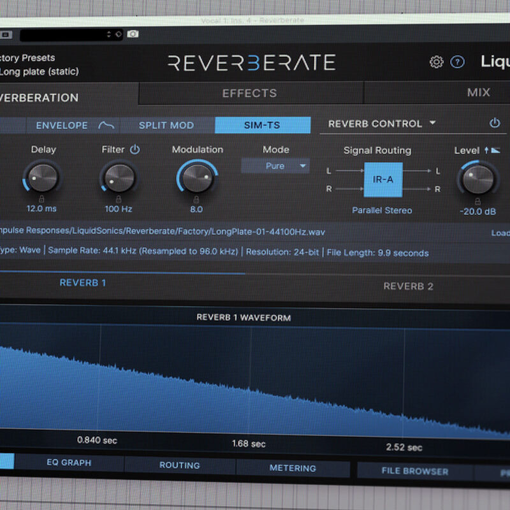Click the lock under Modulation knob

196,199
